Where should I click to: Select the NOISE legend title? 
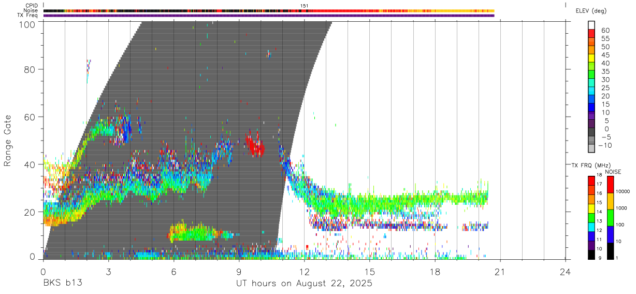(x=613, y=172)
